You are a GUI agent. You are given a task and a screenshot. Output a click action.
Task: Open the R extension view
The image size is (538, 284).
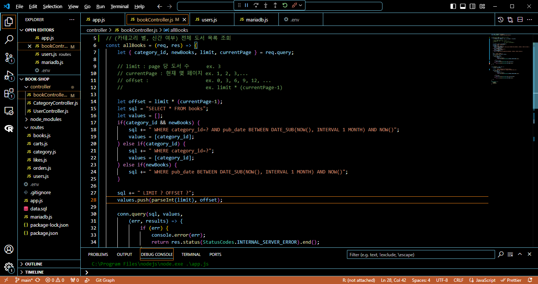pos(9,128)
